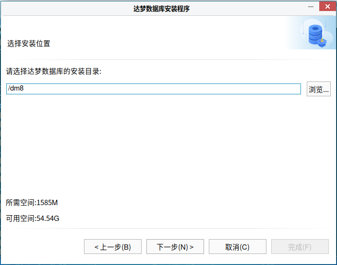Focus the /dm8 install directory field
Viewport: 337px width, 265px height.
[x=154, y=89]
